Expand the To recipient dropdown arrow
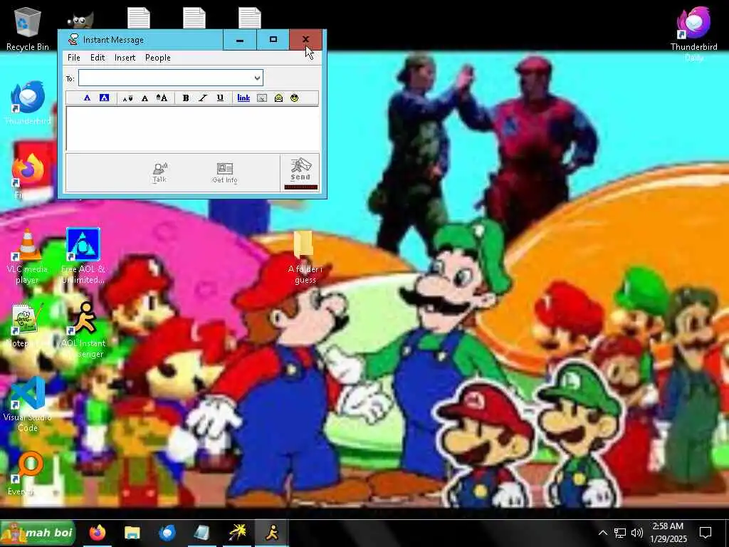This screenshot has width=729, height=547. coord(257,78)
